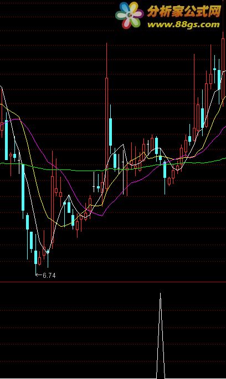Select the 6.74 lowest price label
226x379 pixels.
[x=49, y=275]
